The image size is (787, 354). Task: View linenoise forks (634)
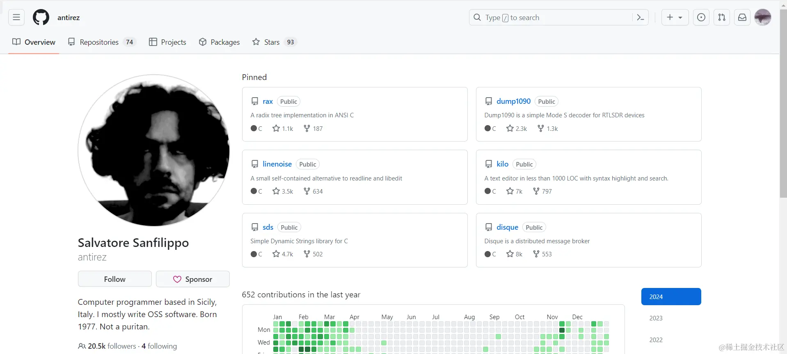[313, 191]
